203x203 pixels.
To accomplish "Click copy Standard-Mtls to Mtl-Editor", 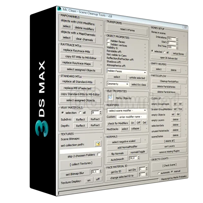I will pyautogui.click(x=81, y=94).
